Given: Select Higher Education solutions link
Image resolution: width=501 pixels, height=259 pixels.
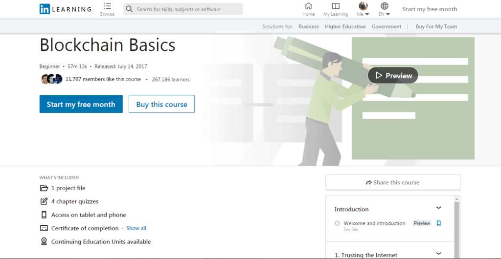Looking at the screenshot, I should pos(345,26).
